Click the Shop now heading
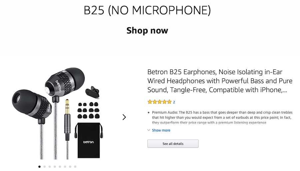Image resolution: width=300 pixels, height=171 pixels. coord(147,31)
